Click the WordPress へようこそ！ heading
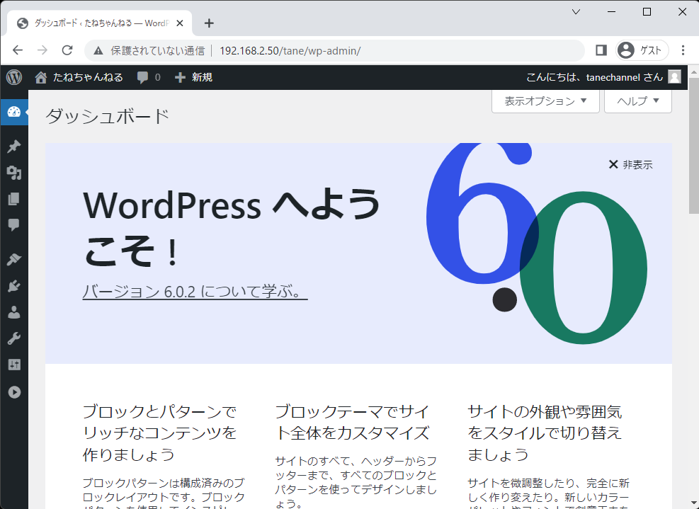This screenshot has height=509, width=699. click(x=232, y=228)
